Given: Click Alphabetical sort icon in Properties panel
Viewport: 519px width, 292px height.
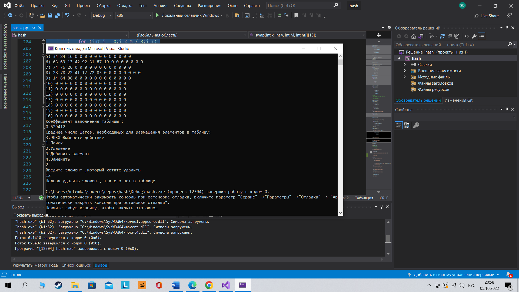Looking at the screenshot, I should click(407, 125).
